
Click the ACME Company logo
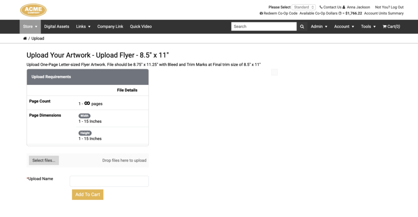click(33, 10)
